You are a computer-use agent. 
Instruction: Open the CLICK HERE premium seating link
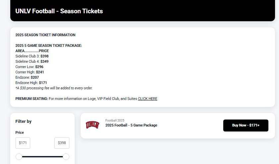148,99
